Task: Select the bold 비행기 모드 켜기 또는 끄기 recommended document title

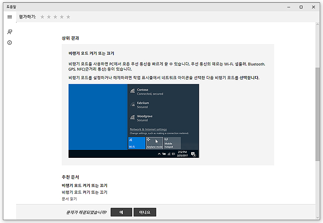Action: pos(84,185)
